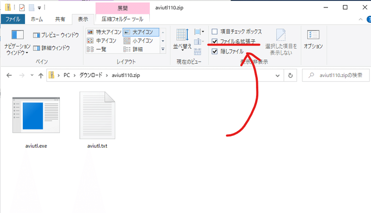Switch to the View (表示) tab

pos(83,19)
